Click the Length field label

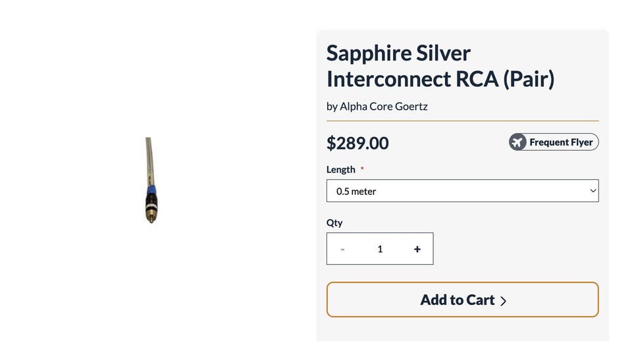coord(340,169)
